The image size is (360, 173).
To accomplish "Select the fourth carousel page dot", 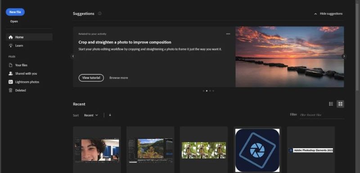I will (213, 91).
